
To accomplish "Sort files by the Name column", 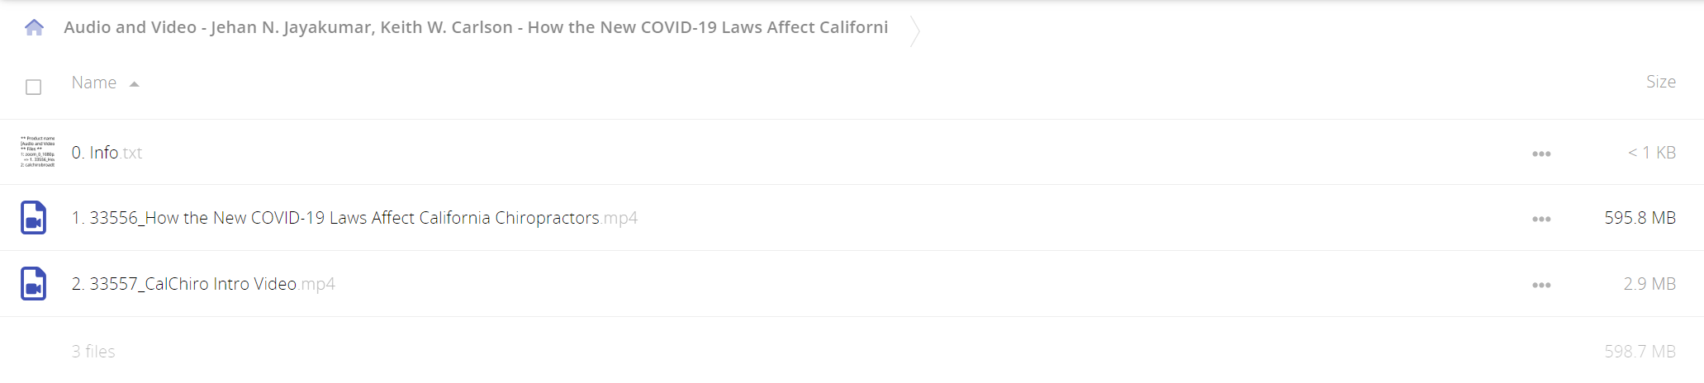I will point(94,83).
